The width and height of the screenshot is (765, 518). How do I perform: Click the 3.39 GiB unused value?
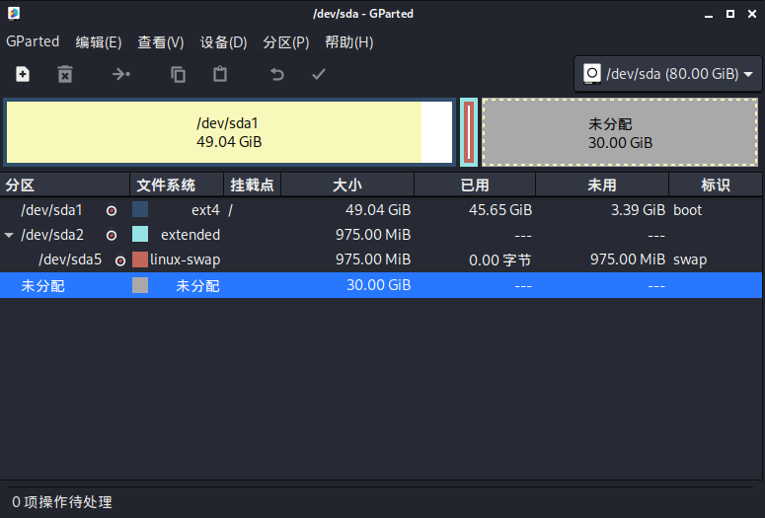tap(638, 210)
